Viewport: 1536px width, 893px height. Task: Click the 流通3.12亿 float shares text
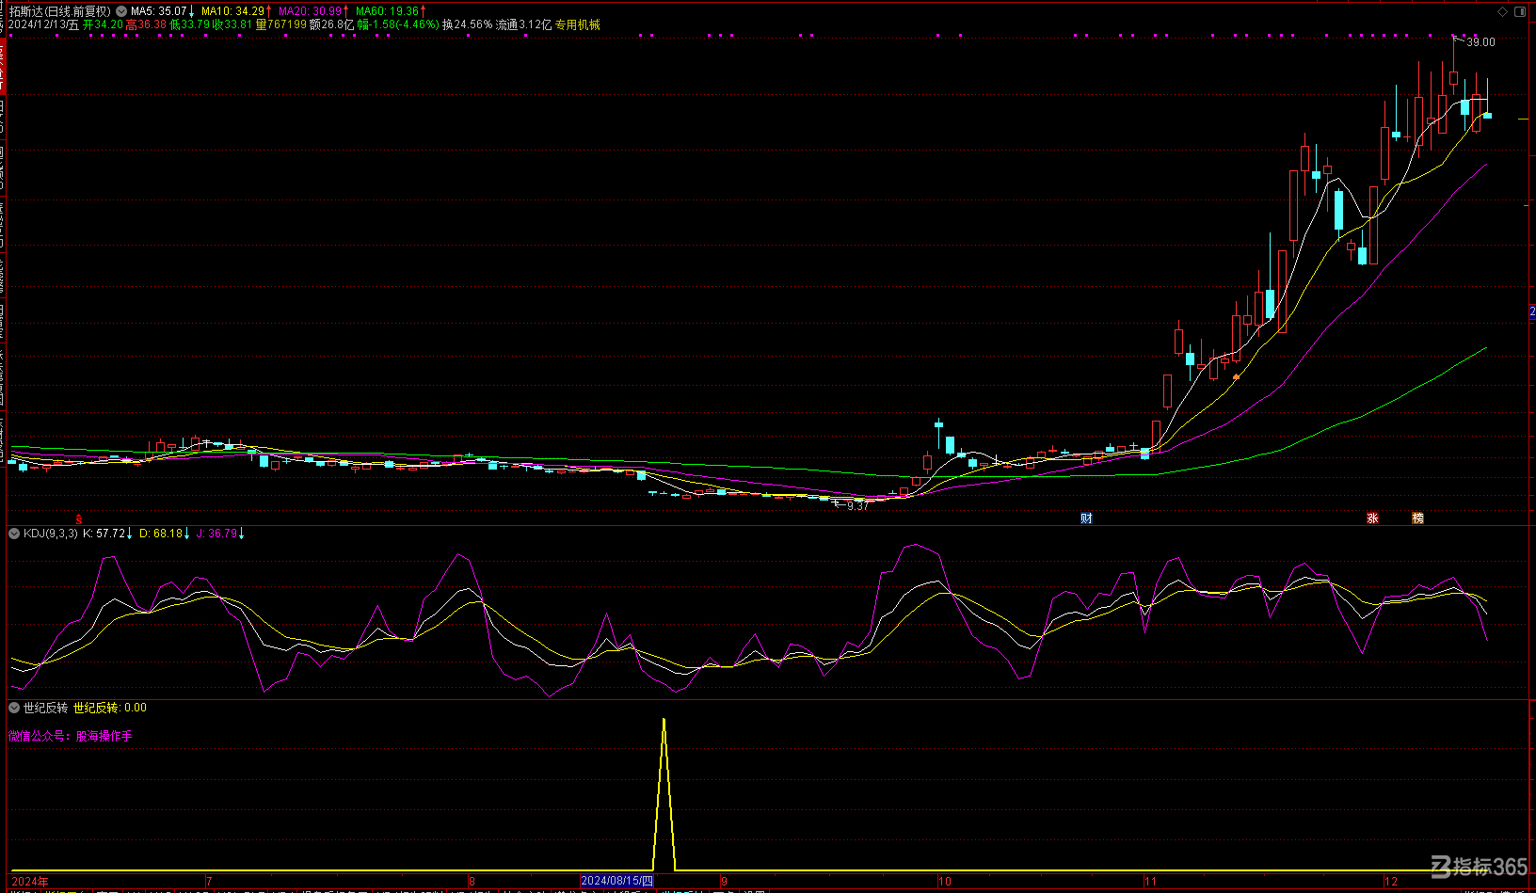pos(523,24)
